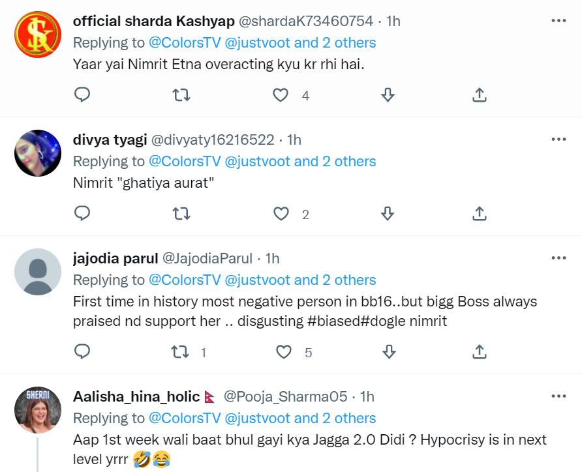The image size is (582, 472).
Task: Open sharda Kashyap's profile avatar
Action: pyautogui.click(x=38, y=34)
